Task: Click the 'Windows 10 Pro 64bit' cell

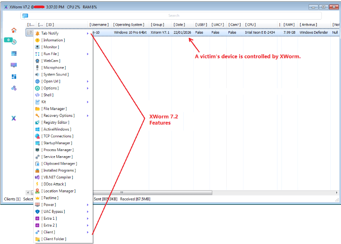Action: 130,32
